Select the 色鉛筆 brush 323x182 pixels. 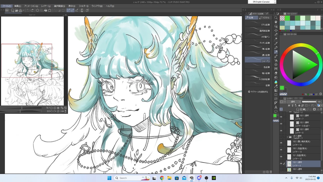click(258, 66)
